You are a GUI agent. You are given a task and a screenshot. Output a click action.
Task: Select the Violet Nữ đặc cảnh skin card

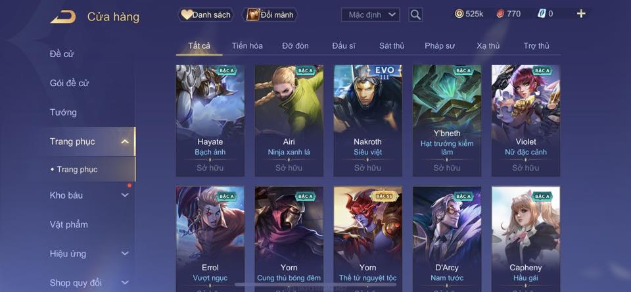pyautogui.click(x=526, y=120)
